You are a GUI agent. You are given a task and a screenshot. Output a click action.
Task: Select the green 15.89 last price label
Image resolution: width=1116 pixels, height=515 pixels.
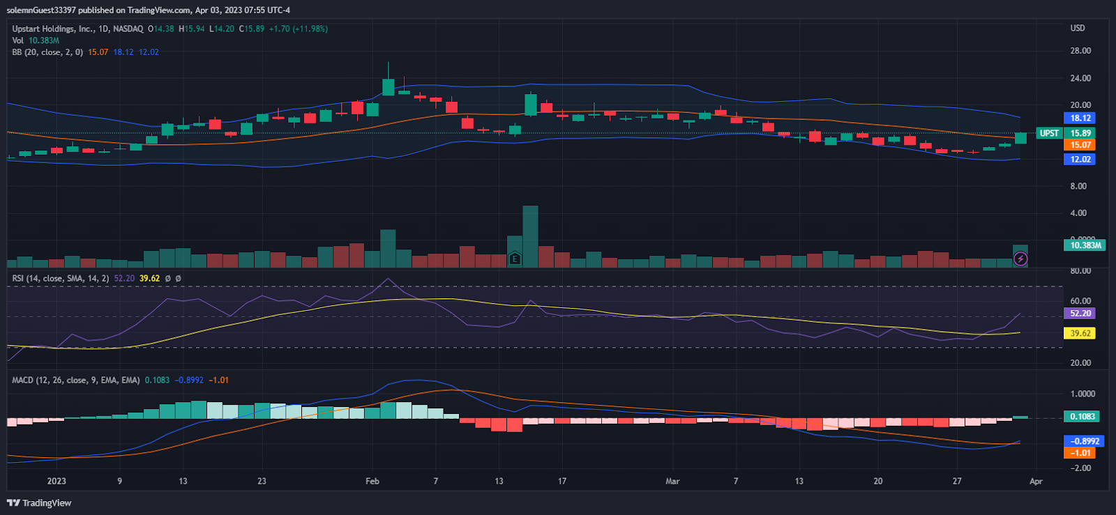[x=1080, y=133]
